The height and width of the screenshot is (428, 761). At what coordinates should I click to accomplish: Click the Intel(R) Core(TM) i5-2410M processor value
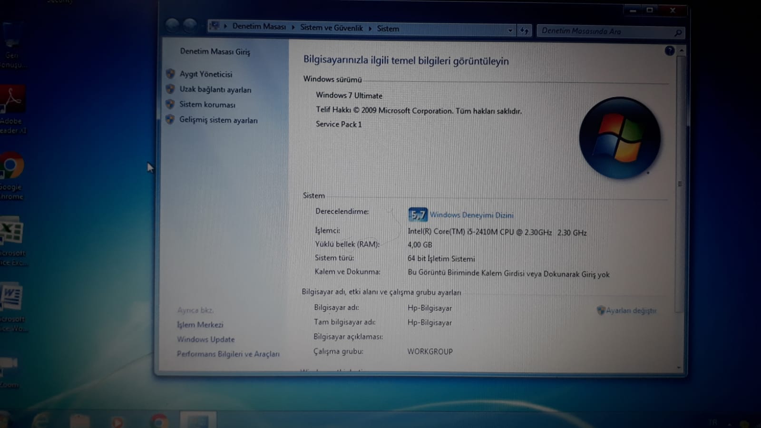(497, 232)
